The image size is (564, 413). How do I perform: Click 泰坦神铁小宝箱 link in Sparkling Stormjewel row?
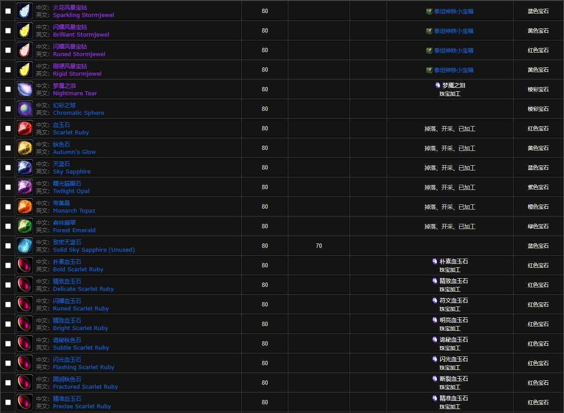(x=454, y=11)
